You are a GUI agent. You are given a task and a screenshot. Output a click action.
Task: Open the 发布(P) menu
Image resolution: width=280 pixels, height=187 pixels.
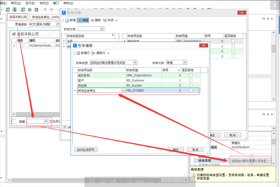coord(44,2)
